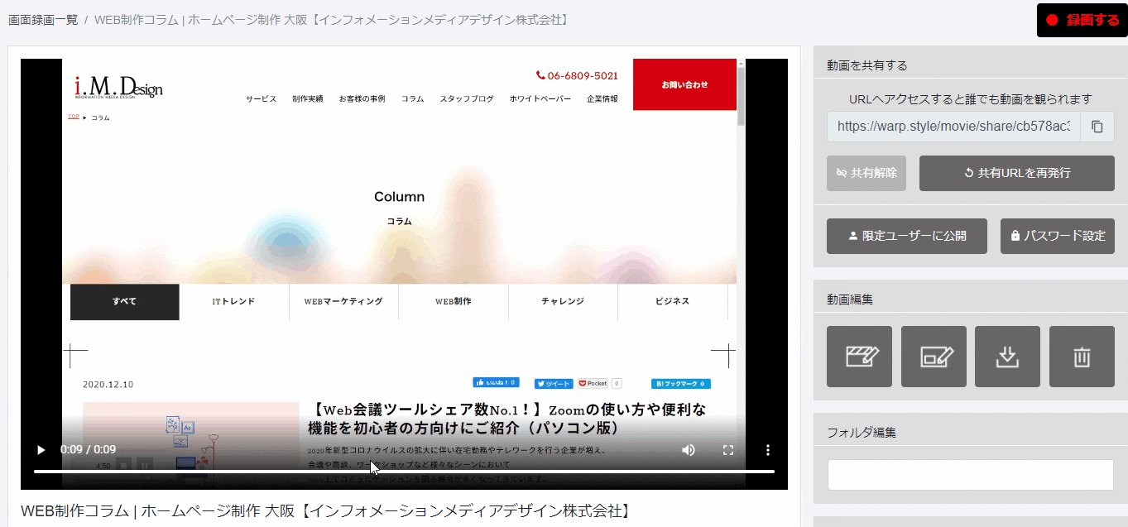The height and width of the screenshot is (527, 1128).
Task: Click the B! ブックマーク button
Action: (x=681, y=384)
